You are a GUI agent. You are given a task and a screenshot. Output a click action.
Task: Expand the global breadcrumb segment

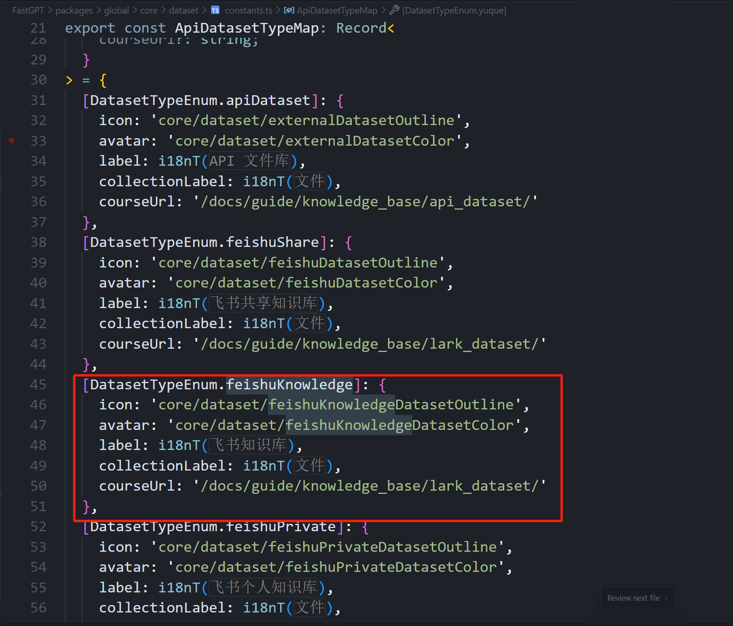[x=116, y=10]
